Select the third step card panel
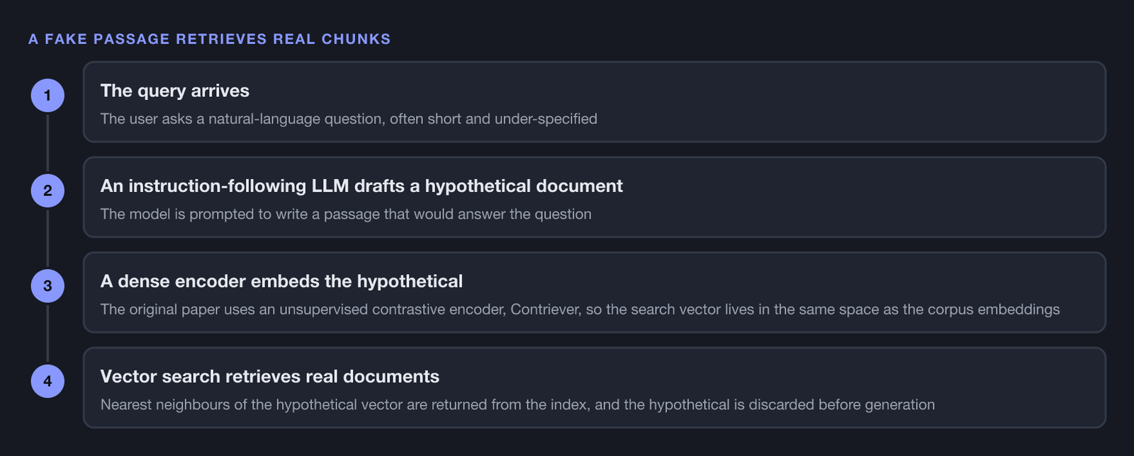 click(x=595, y=292)
